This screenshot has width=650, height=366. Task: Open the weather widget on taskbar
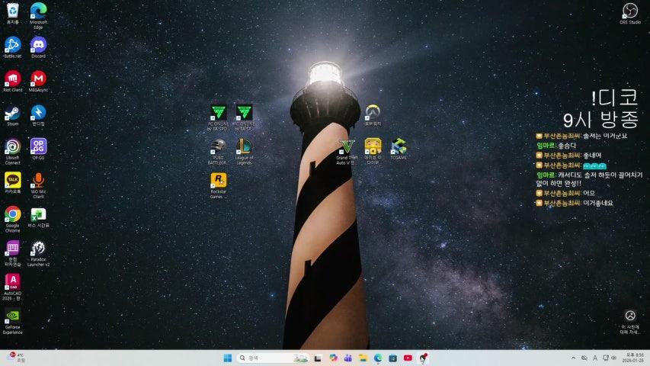15,358
